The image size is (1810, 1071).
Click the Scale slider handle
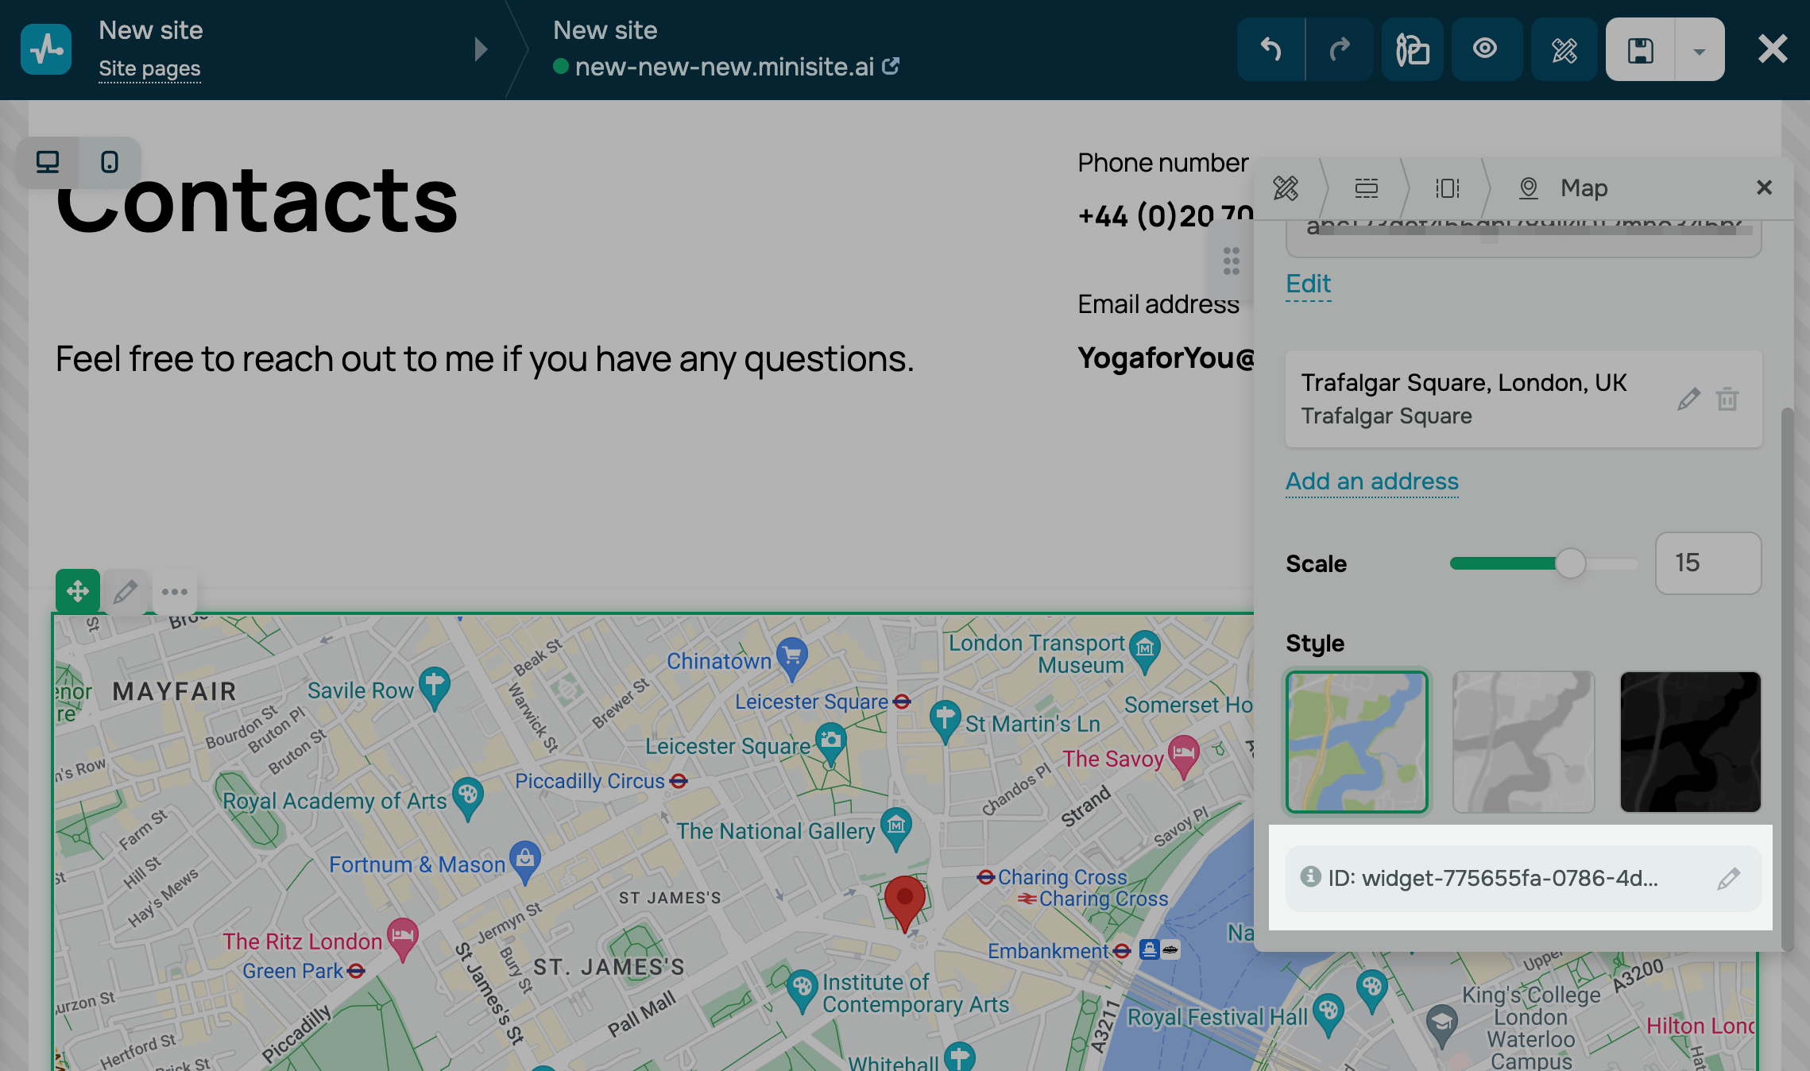[x=1570, y=563]
